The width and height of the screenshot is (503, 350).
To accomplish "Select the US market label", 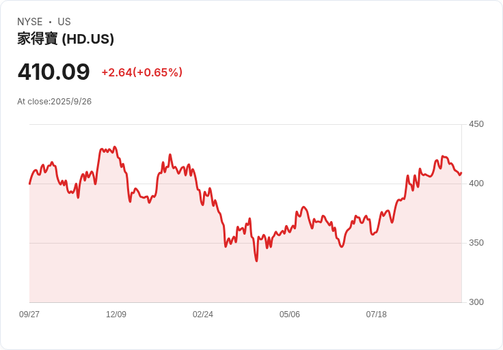I will (64, 22).
